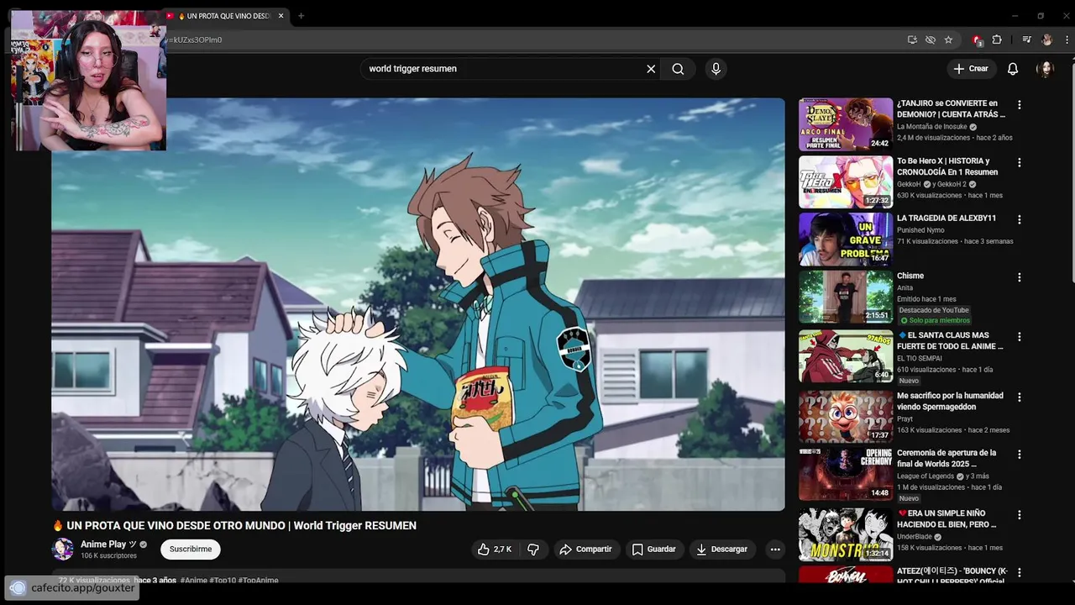Open options for LA TRAGEDIA DE ALEXBY11
Screen dimensions: 1075x605
(1020, 219)
